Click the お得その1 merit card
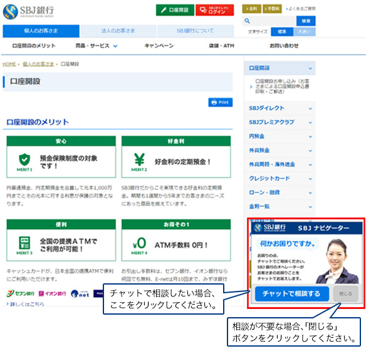366x351 pixels. (176, 240)
